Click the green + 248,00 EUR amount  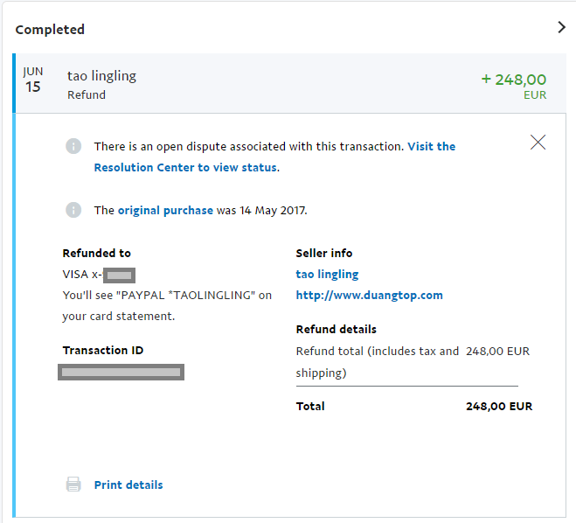[514, 80]
